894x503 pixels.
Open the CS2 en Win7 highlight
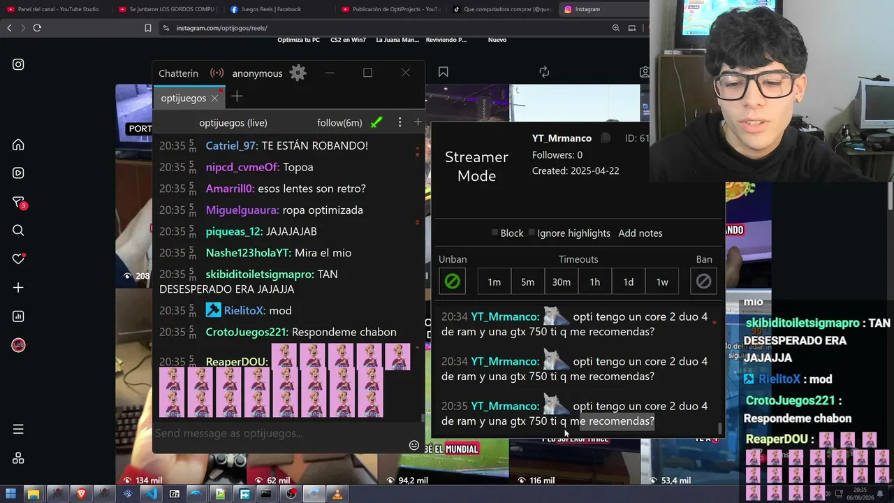348,40
